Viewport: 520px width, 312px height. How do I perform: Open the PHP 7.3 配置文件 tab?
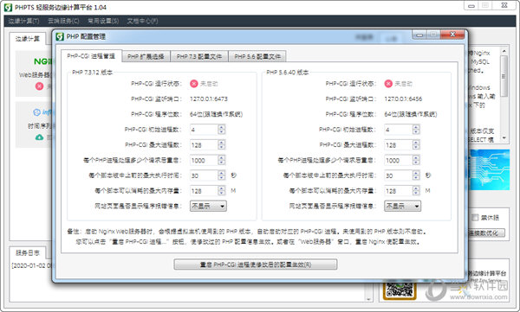point(199,56)
